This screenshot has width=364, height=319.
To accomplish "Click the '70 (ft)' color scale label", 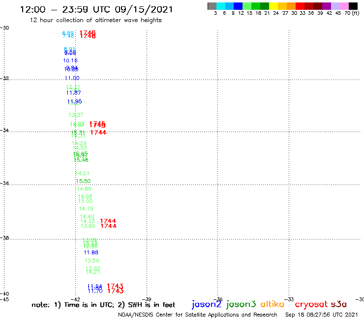I will (352, 13).
